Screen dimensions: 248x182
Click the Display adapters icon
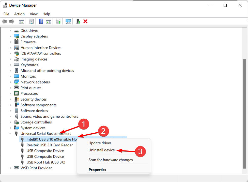(17, 36)
